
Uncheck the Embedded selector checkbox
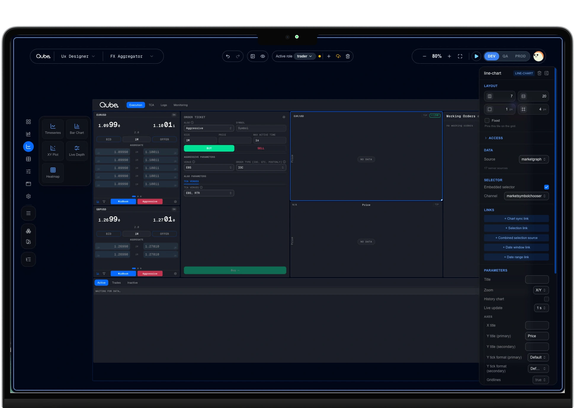pyautogui.click(x=547, y=187)
